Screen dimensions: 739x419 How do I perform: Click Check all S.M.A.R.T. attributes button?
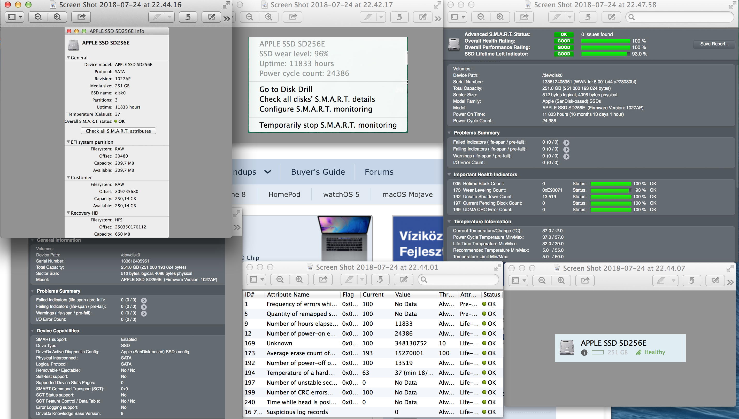coord(118,131)
